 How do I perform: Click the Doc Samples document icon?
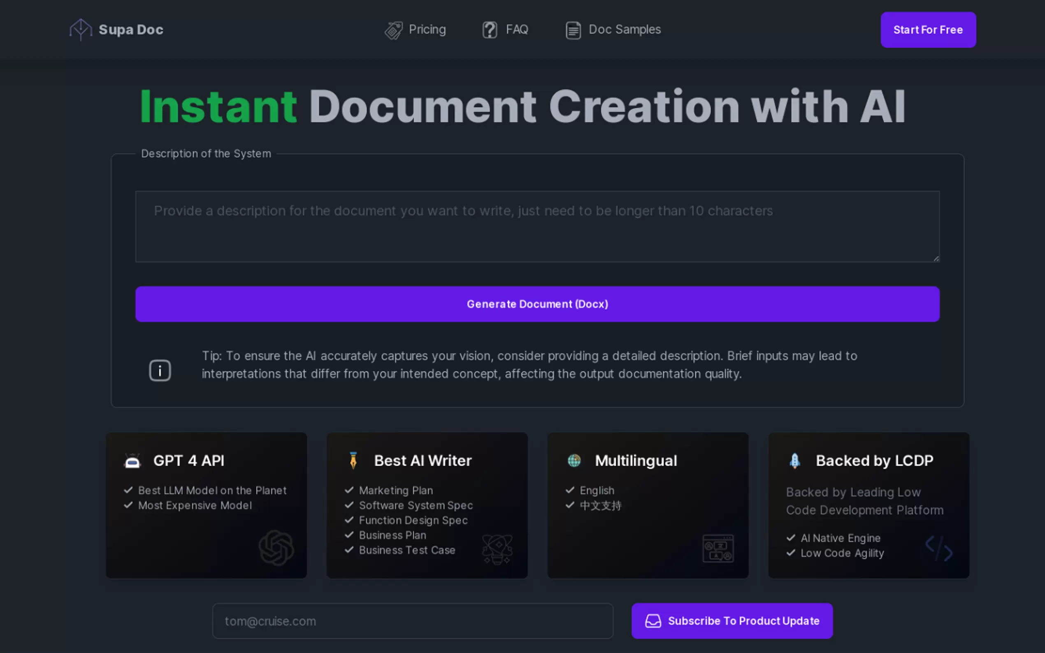(x=573, y=30)
